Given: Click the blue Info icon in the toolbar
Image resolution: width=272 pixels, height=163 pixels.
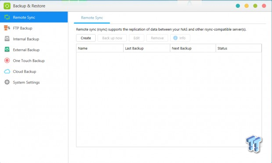Looking at the screenshot, I should point(175,38).
